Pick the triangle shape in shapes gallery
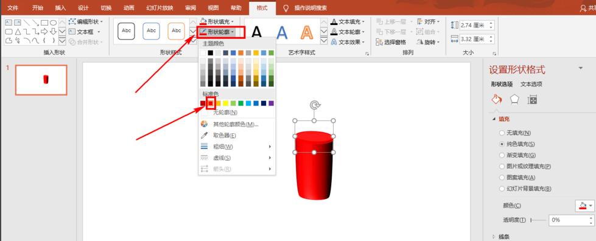The image size is (596, 241). tap(18, 32)
